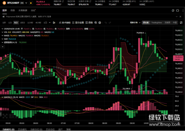Collapse the MACD(12,26,9) panel chevron
Screen dimensions: 185x131
coord(2,97)
